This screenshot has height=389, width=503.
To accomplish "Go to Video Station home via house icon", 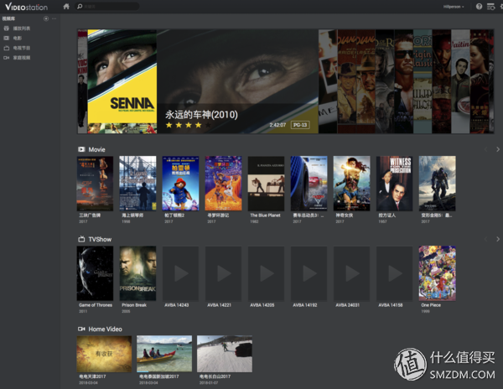I will (x=66, y=7).
